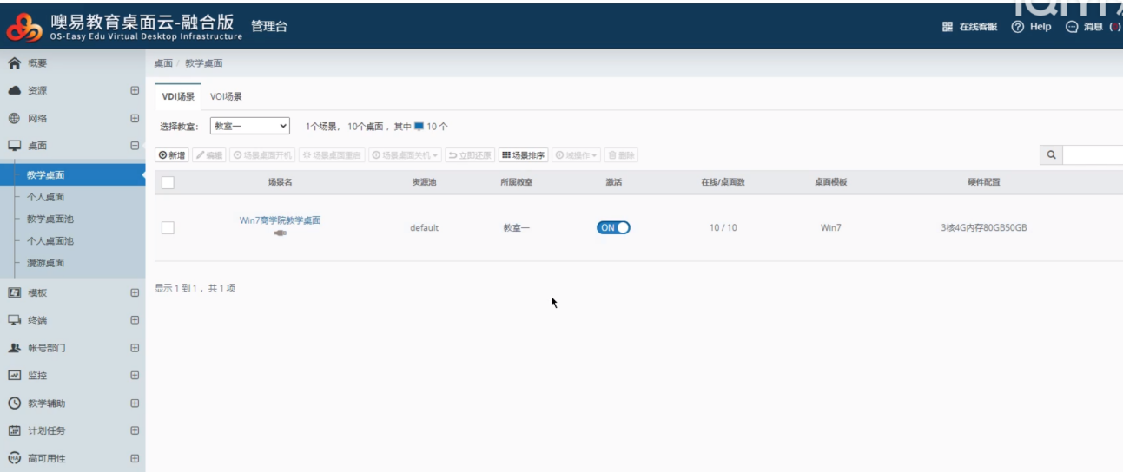Open 个人桌面 in the sidebar
Viewport: 1123px width, 472px height.
pyautogui.click(x=46, y=197)
